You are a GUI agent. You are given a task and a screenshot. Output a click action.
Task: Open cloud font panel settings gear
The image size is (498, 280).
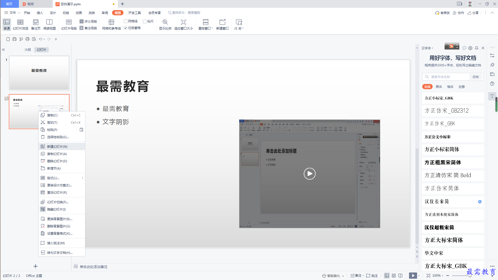coord(471,48)
